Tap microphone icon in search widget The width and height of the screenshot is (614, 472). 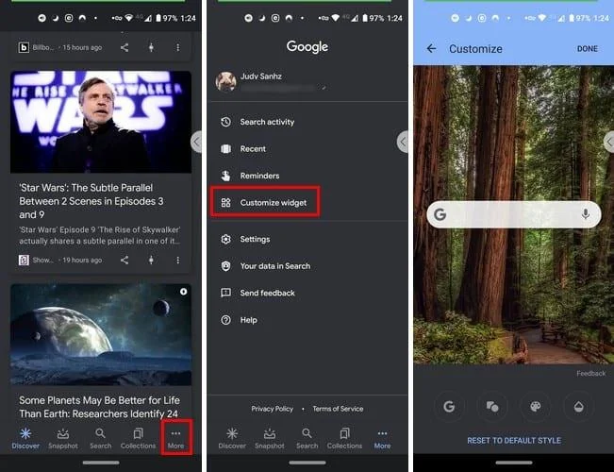(x=586, y=214)
